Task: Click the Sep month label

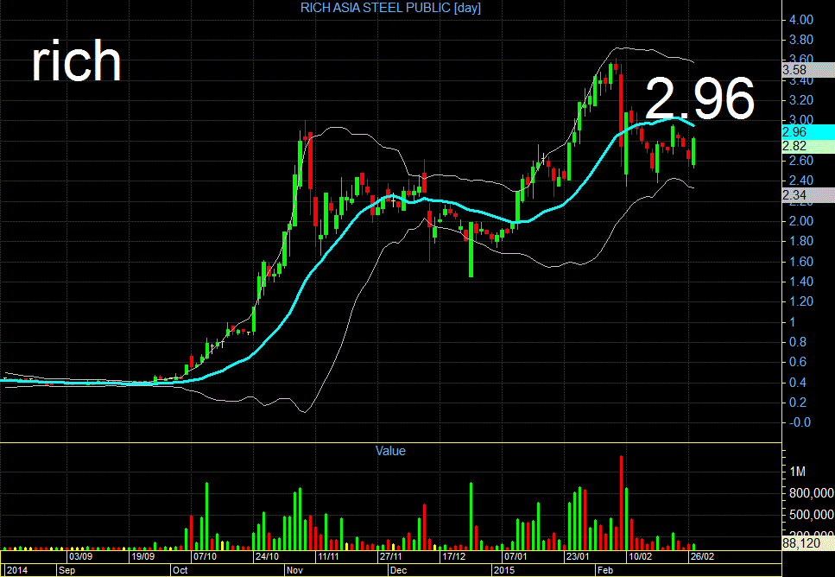Action: click(x=66, y=570)
